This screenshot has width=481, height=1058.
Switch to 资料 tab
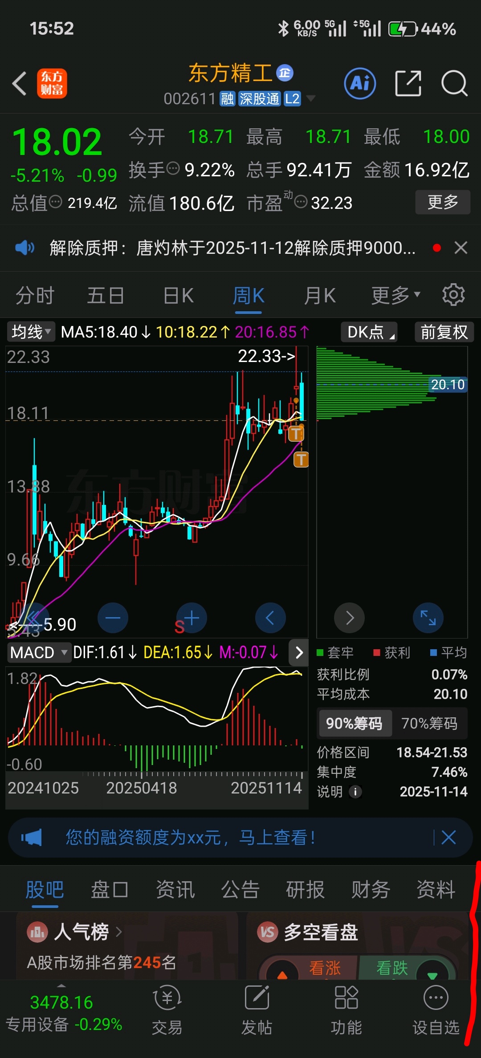436,890
